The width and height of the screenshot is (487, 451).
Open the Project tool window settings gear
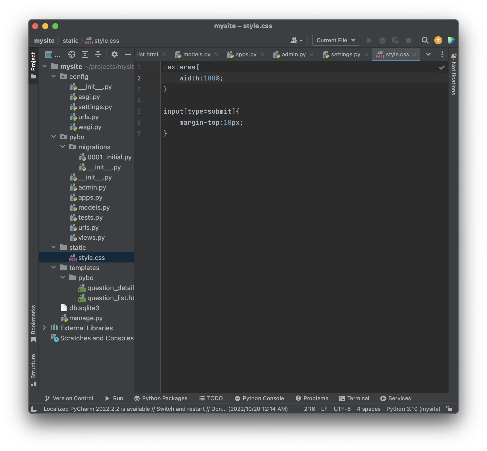click(x=114, y=54)
